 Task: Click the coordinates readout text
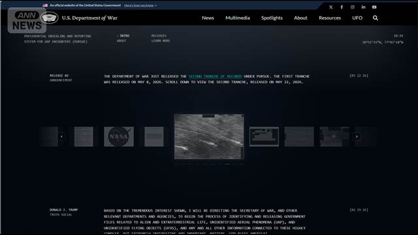tap(383, 42)
